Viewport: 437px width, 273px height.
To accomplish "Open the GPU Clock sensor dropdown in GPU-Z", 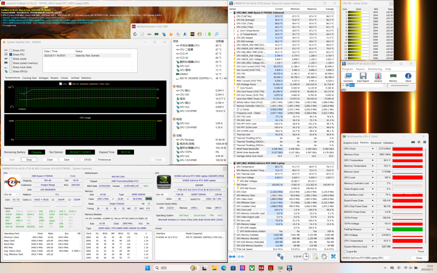I will point(373,149).
